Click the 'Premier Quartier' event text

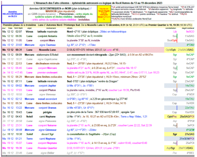[47, 148]
